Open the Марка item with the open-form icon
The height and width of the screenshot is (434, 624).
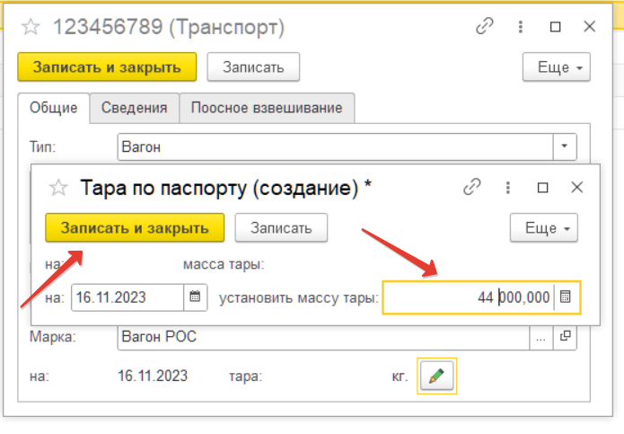pyautogui.click(x=565, y=338)
